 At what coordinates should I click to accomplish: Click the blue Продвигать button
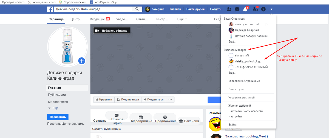58,117
